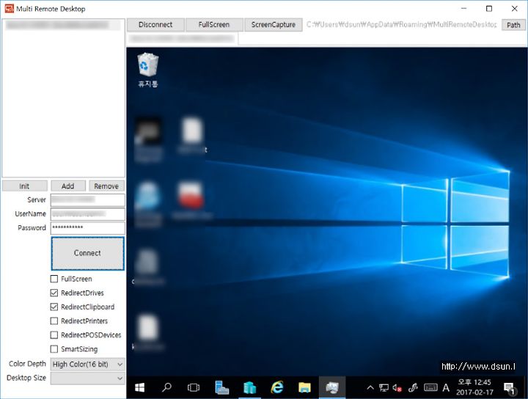Enable the SmartSizing checkbox
The image size is (528, 399).
point(54,349)
